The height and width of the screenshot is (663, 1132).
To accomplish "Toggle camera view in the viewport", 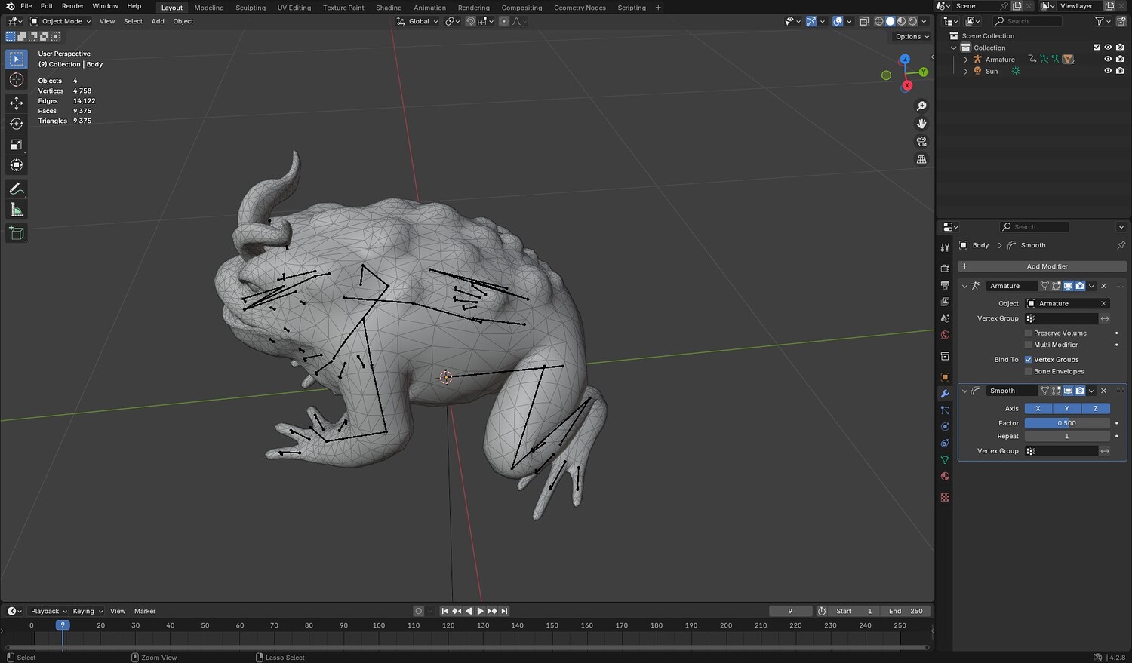I will click(921, 142).
